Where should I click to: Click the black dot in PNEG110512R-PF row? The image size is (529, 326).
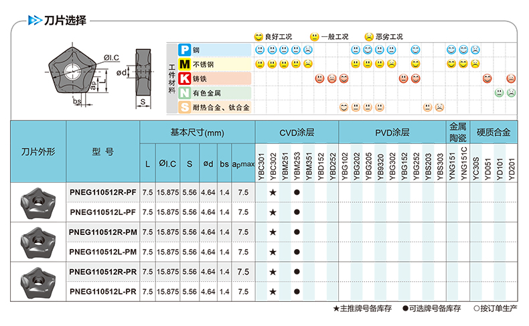point(297,193)
